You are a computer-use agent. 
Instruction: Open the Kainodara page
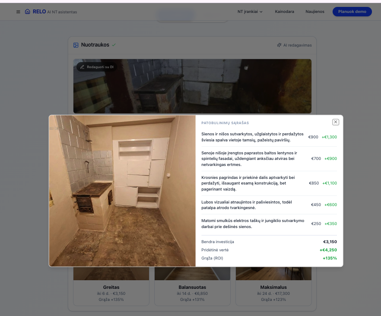pos(284,12)
